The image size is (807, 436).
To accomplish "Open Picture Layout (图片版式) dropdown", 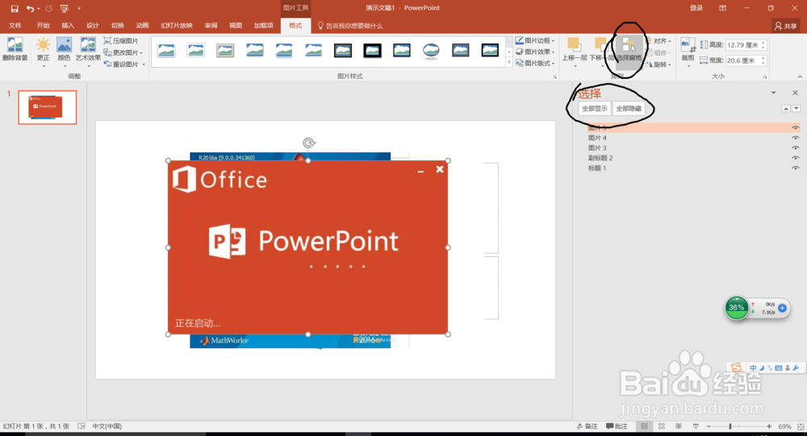I will (x=535, y=63).
